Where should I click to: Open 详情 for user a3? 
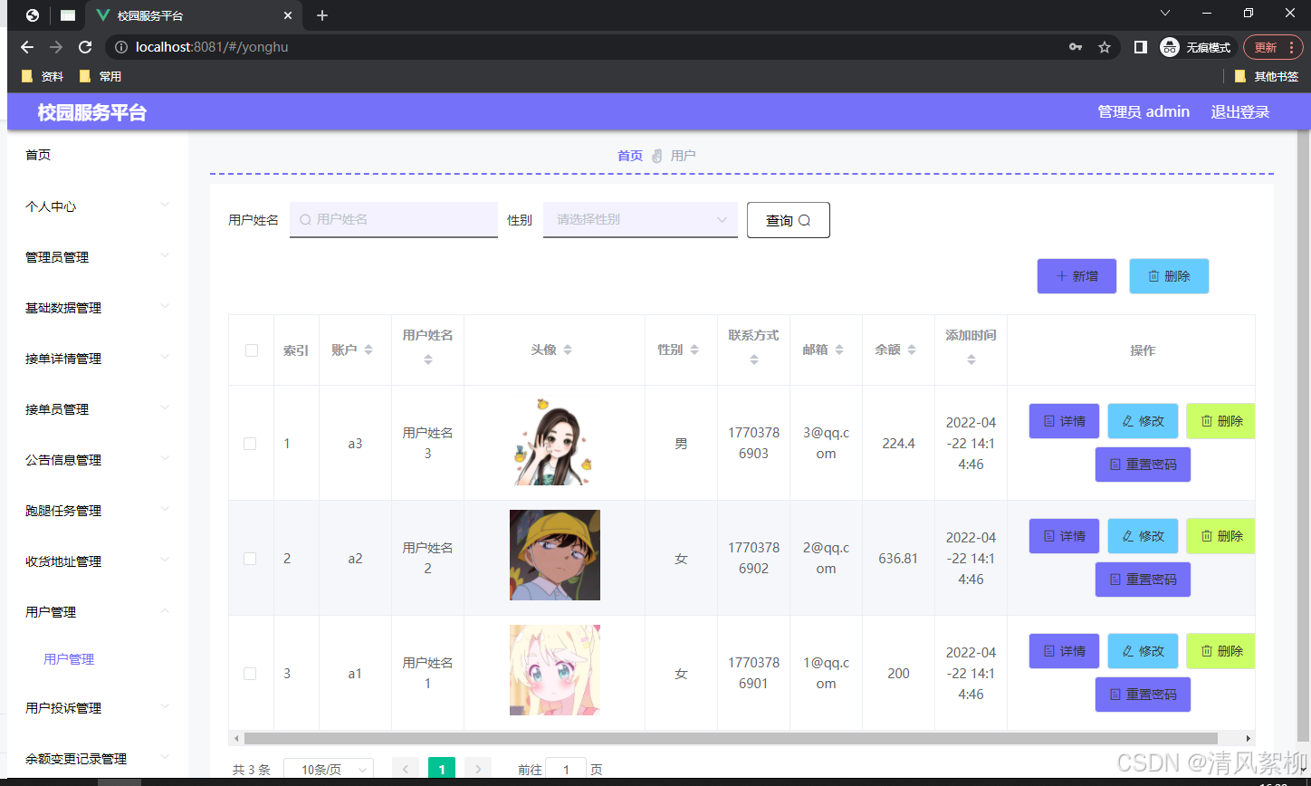(1064, 421)
